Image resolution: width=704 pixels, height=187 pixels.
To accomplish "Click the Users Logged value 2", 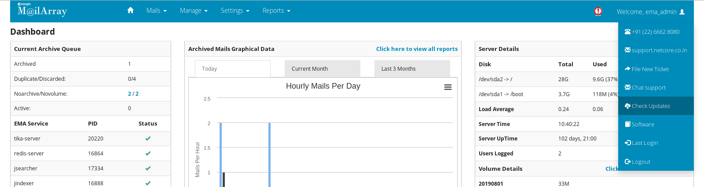I will point(560,153).
